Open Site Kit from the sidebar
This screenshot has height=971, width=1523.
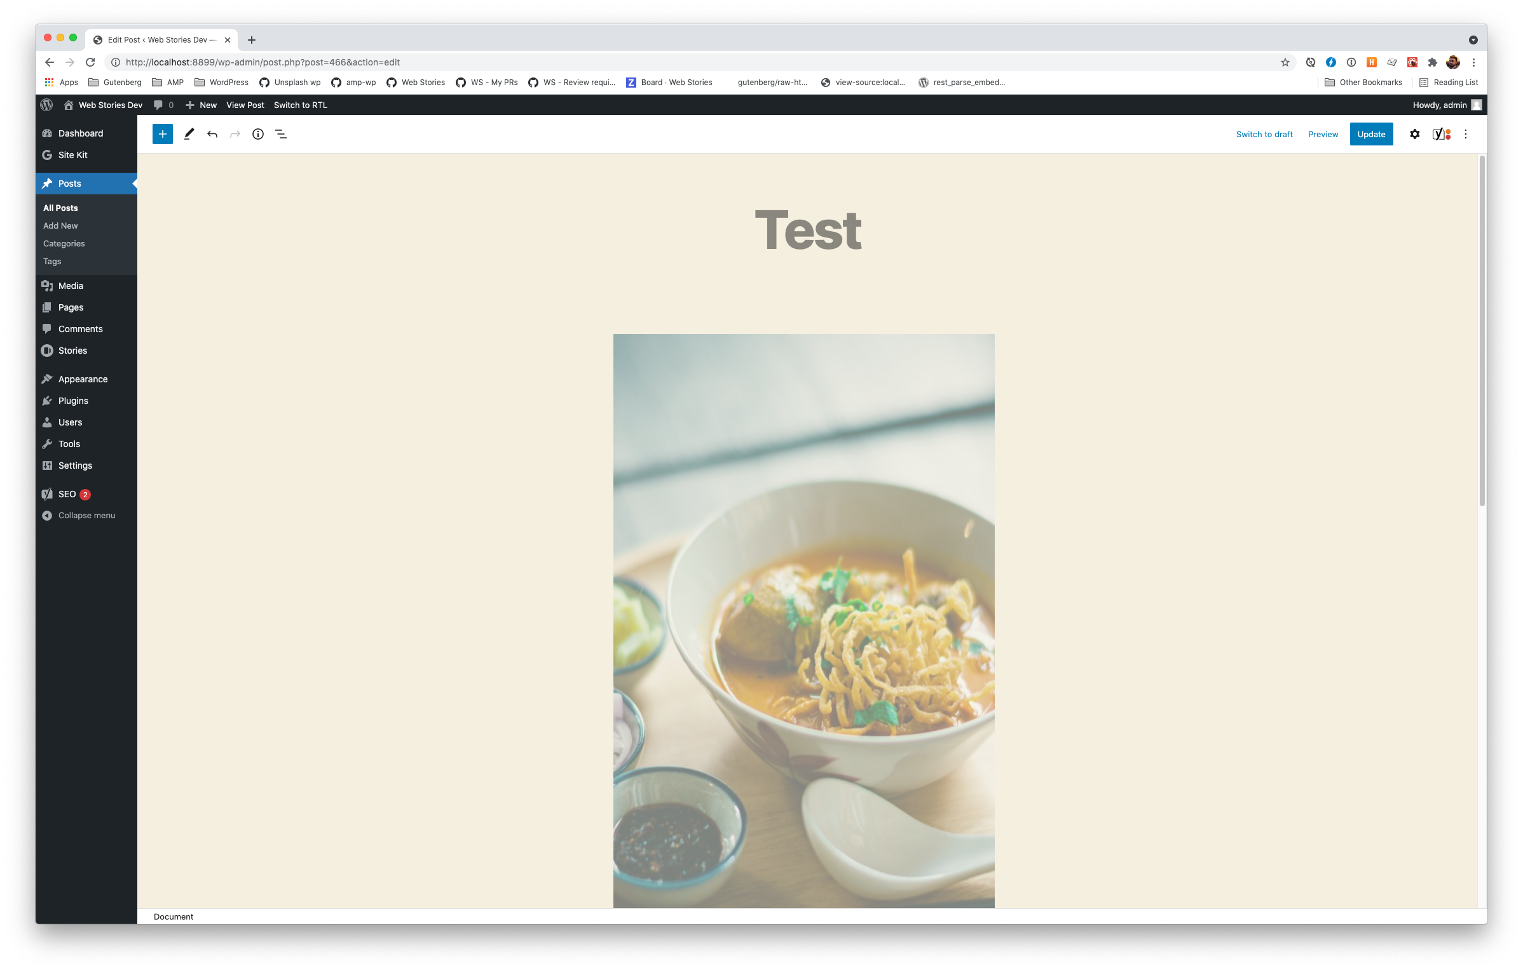pyautogui.click(x=72, y=155)
